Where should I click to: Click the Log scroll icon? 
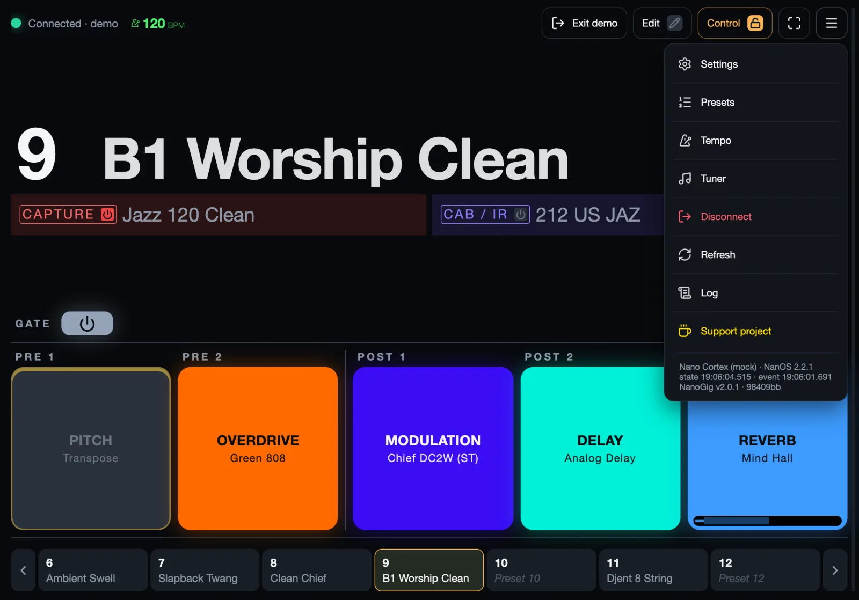pos(685,292)
